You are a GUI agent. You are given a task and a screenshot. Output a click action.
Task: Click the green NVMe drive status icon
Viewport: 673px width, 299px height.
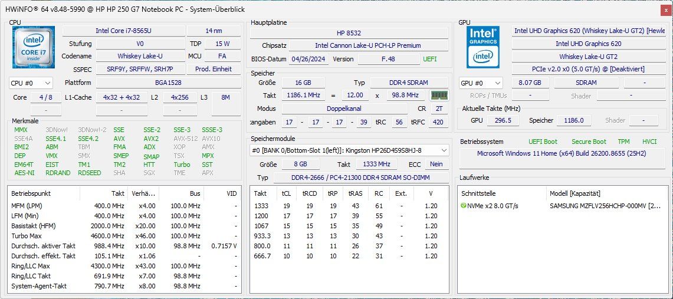click(464, 206)
